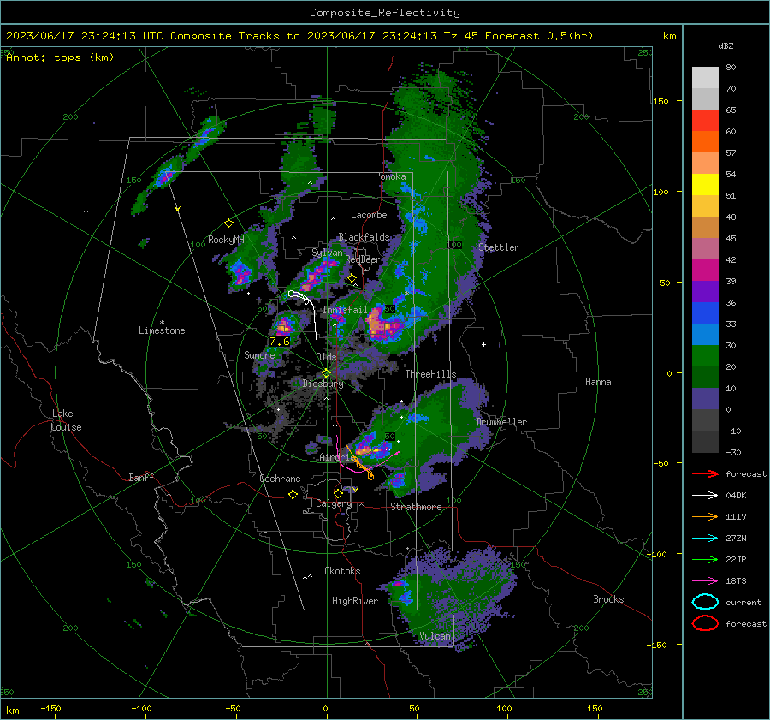Click the Ponoka town label
The height and width of the screenshot is (720, 770).
390,176
